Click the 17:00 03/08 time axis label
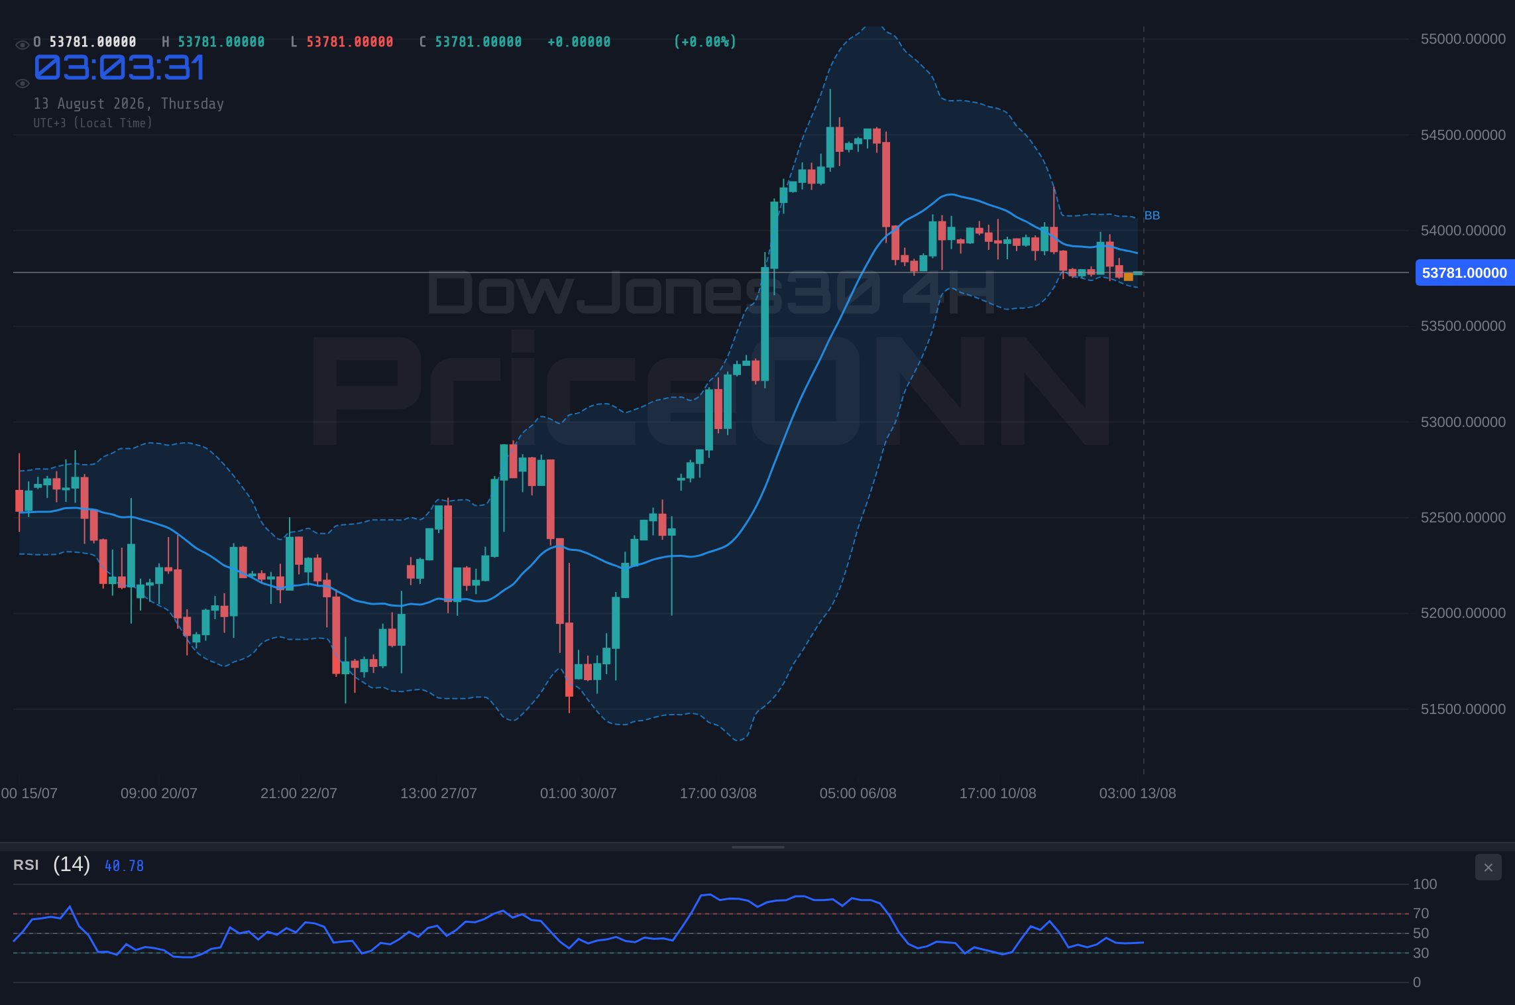This screenshot has width=1515, height=1005. tap(718, 794)
